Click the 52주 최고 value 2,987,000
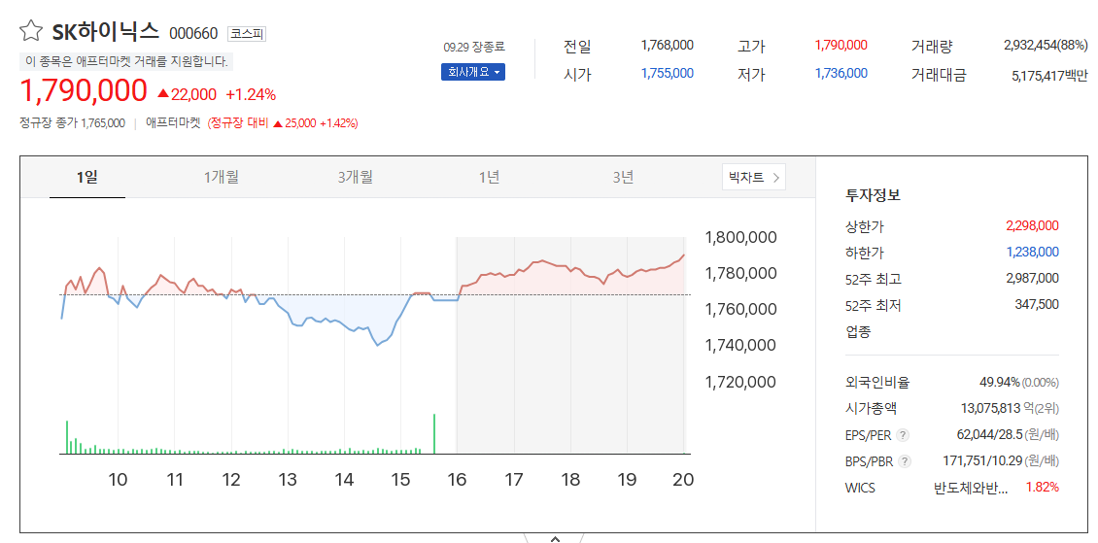Image resolution: width=1098 pixels, height=543 pixels. (x=1032, y=279)
